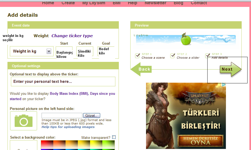Click the green apple slider in preview
The width and height of the screenshot is (251, 150).
point(186,40)
